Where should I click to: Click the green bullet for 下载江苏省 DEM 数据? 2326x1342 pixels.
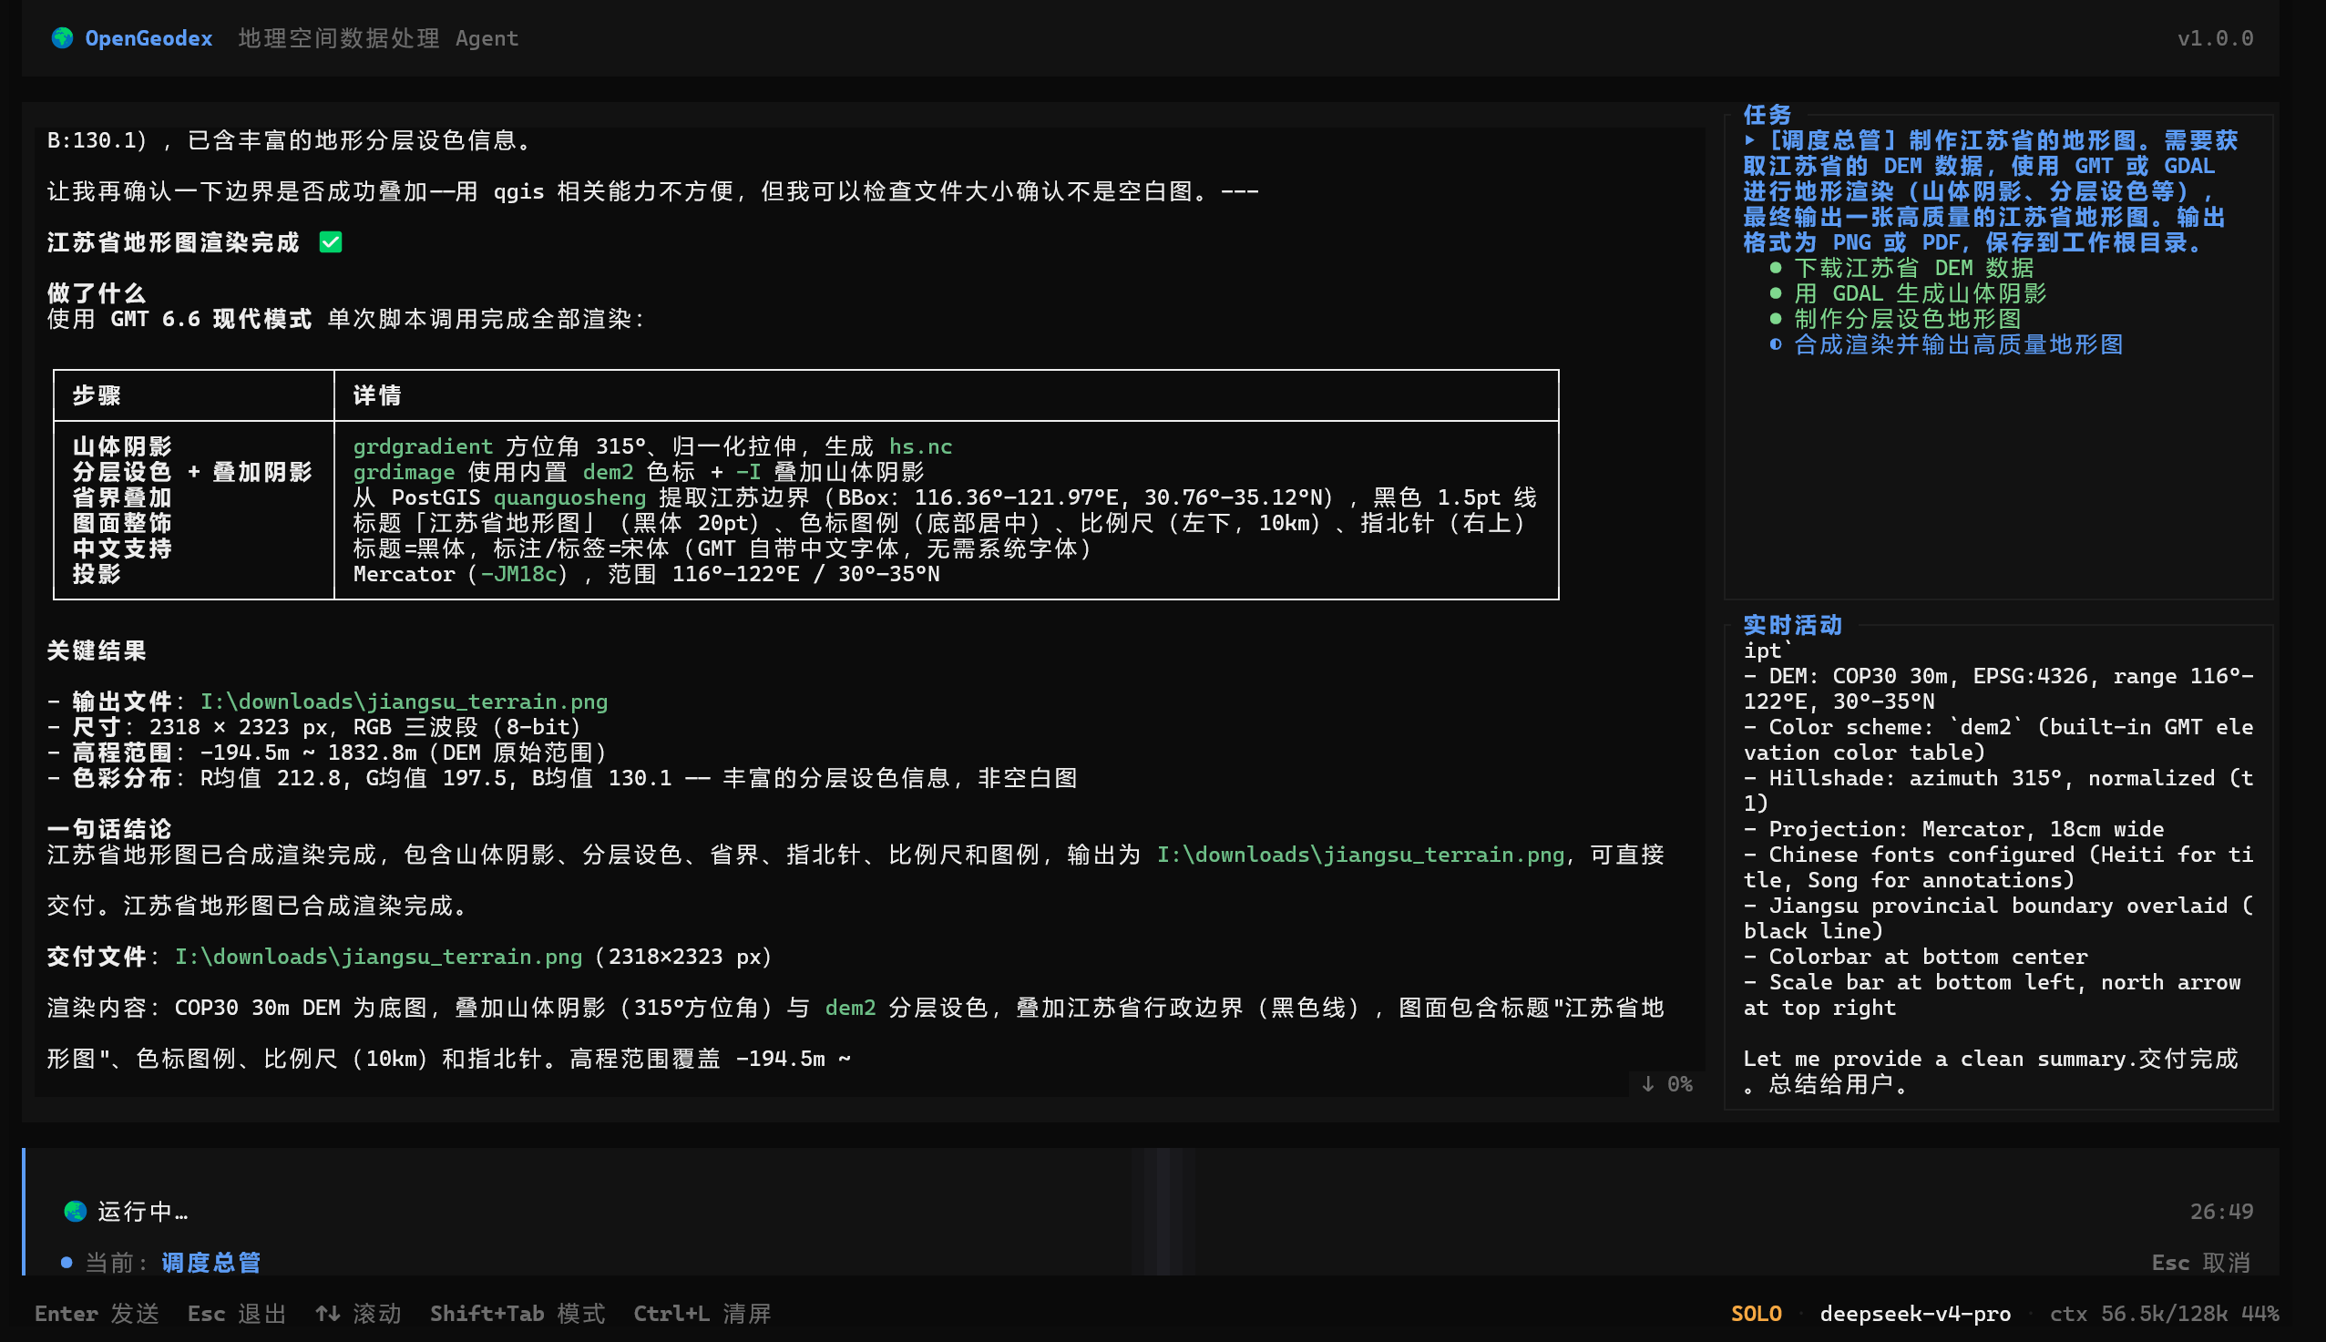click(x=1776, y=268)
